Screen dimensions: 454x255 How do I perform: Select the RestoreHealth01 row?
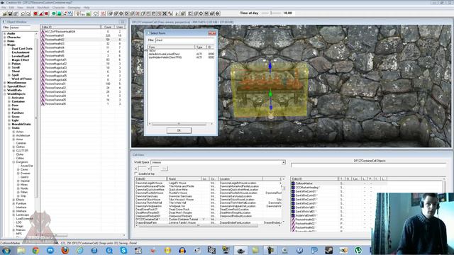tap(83, 35)
